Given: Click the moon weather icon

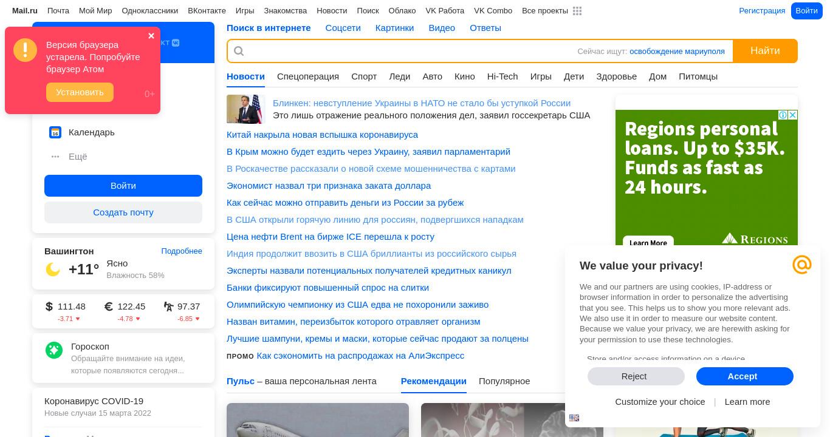Looking at the screenshot, I should click(x=53, y=269).
